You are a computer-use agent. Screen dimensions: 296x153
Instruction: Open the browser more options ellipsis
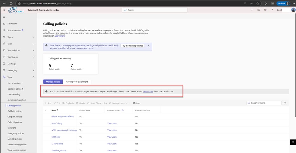(x=293, y=3)
